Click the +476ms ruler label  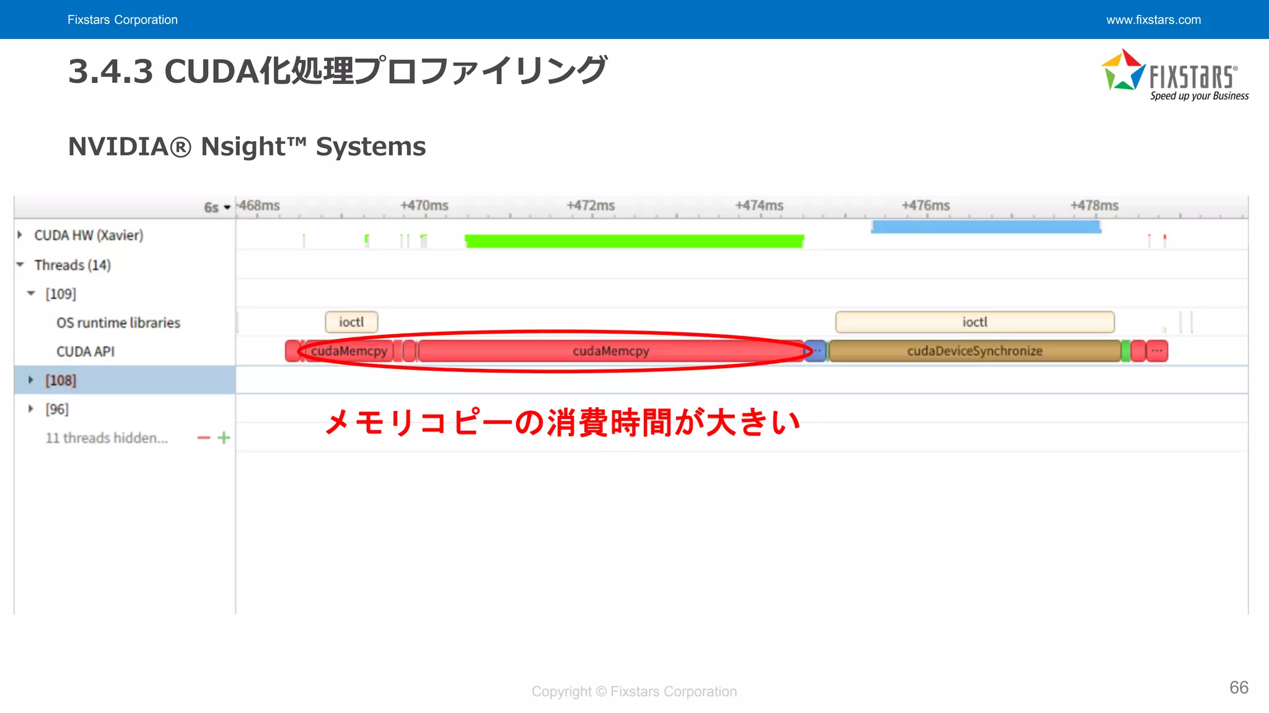point(926,205)
